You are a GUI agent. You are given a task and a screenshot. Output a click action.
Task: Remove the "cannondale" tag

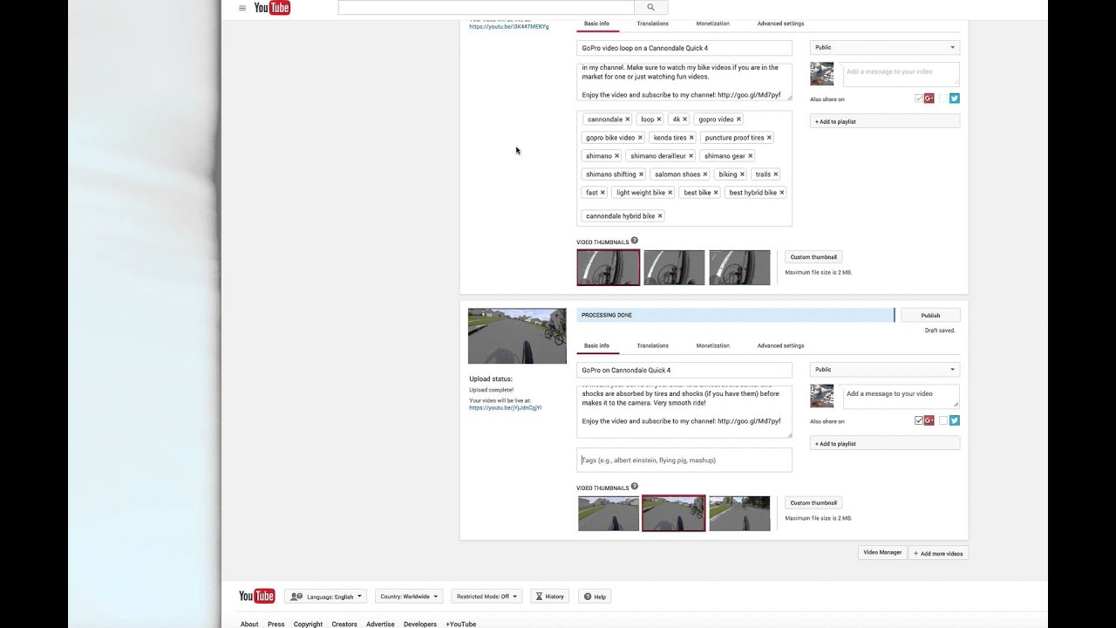tap(627, 119)
